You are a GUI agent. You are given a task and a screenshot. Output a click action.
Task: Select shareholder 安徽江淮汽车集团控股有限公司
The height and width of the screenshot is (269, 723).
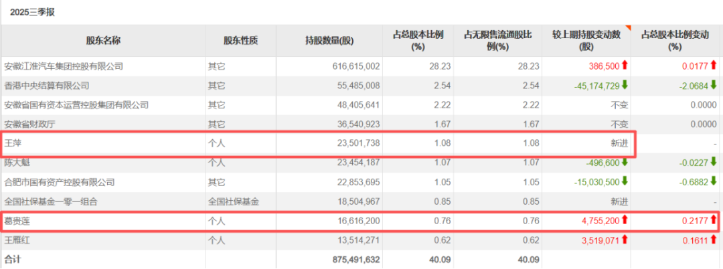coord(64,66)
